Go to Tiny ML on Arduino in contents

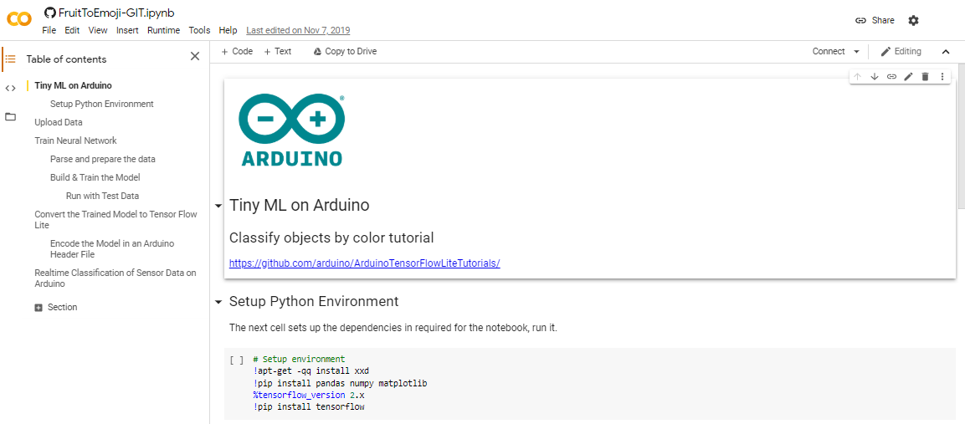tap(74, 85)
